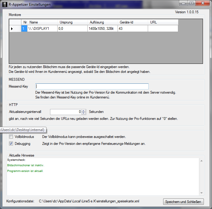Viewport: 212px width, 209px height.
Task: Maximize the R-Appetizer Einstellungen window
Action: [x=191, y=3]
